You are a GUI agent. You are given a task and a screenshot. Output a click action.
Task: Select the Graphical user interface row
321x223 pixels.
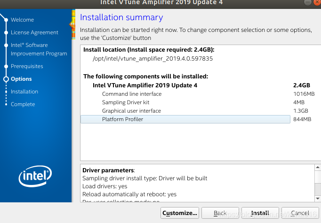131,111
